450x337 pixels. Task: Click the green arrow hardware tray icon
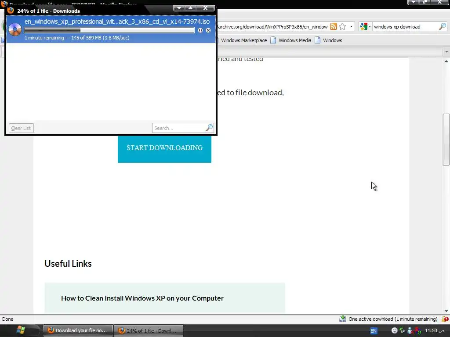click(403, 330)
